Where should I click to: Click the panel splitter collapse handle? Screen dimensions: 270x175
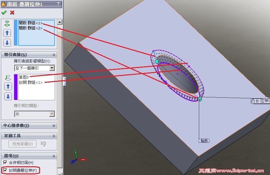pyautogui.click(x=65, y=81)
